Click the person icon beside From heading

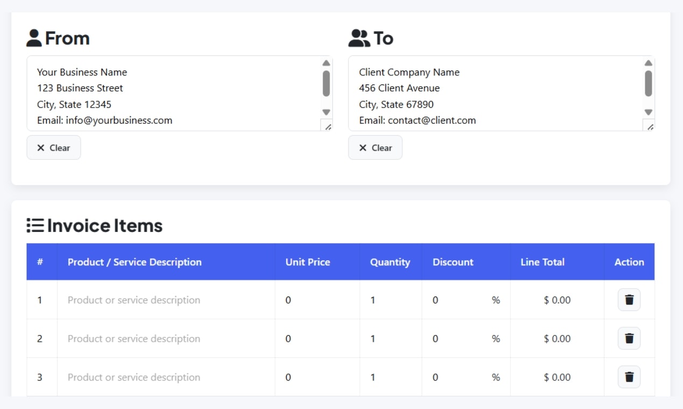(34, 38)
